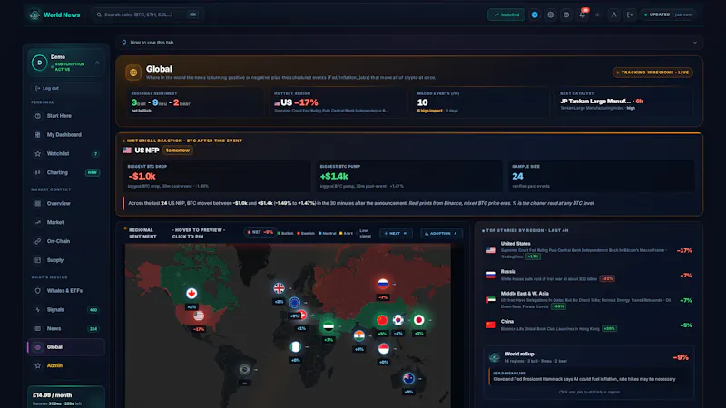Click the Nigeria flag marker on map

point(296,346)
